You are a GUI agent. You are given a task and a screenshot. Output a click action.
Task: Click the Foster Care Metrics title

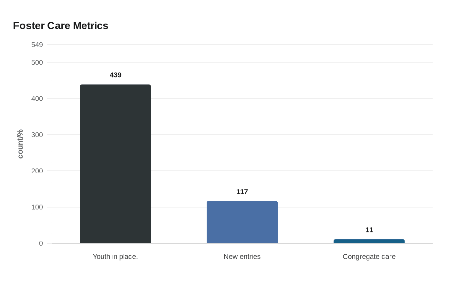(61, 25)
